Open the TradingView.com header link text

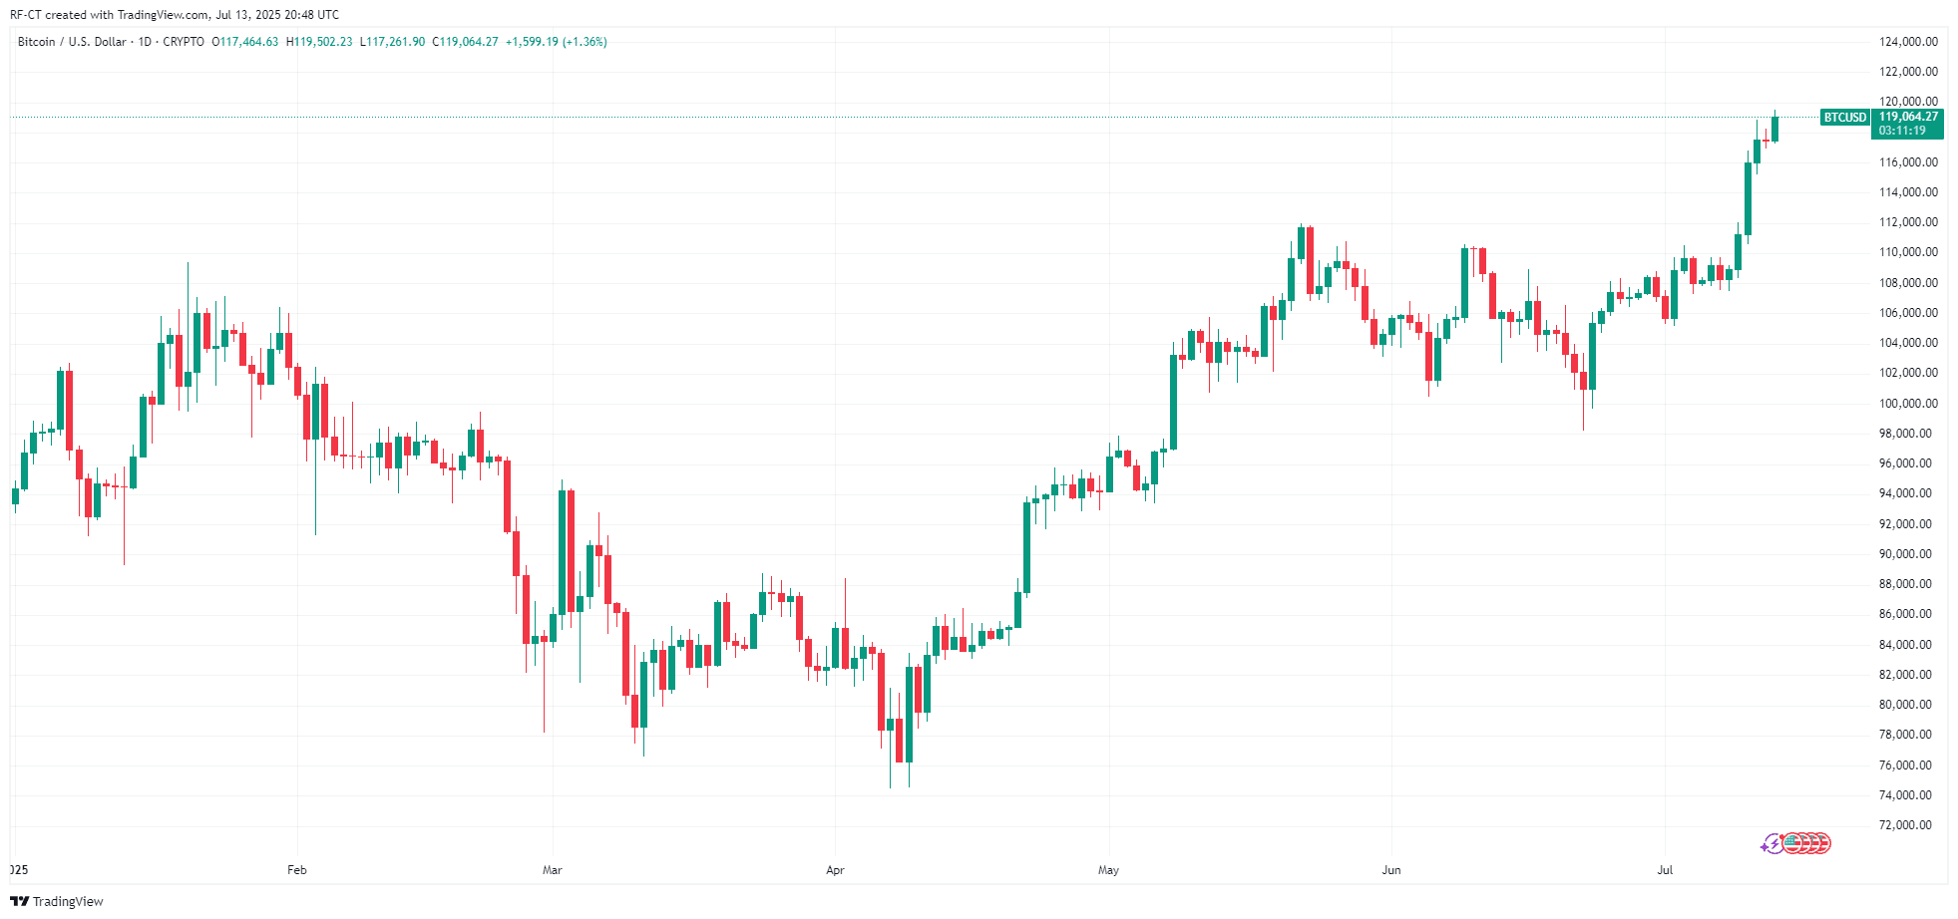click(164, 15)
